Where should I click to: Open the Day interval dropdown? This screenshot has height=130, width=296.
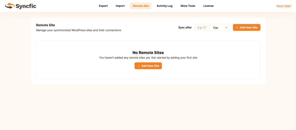[x=219, y=27]
